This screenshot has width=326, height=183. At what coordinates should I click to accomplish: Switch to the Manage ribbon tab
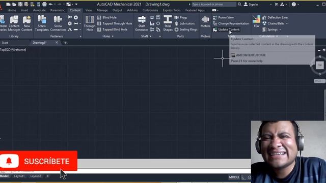(x=102, y=10)
